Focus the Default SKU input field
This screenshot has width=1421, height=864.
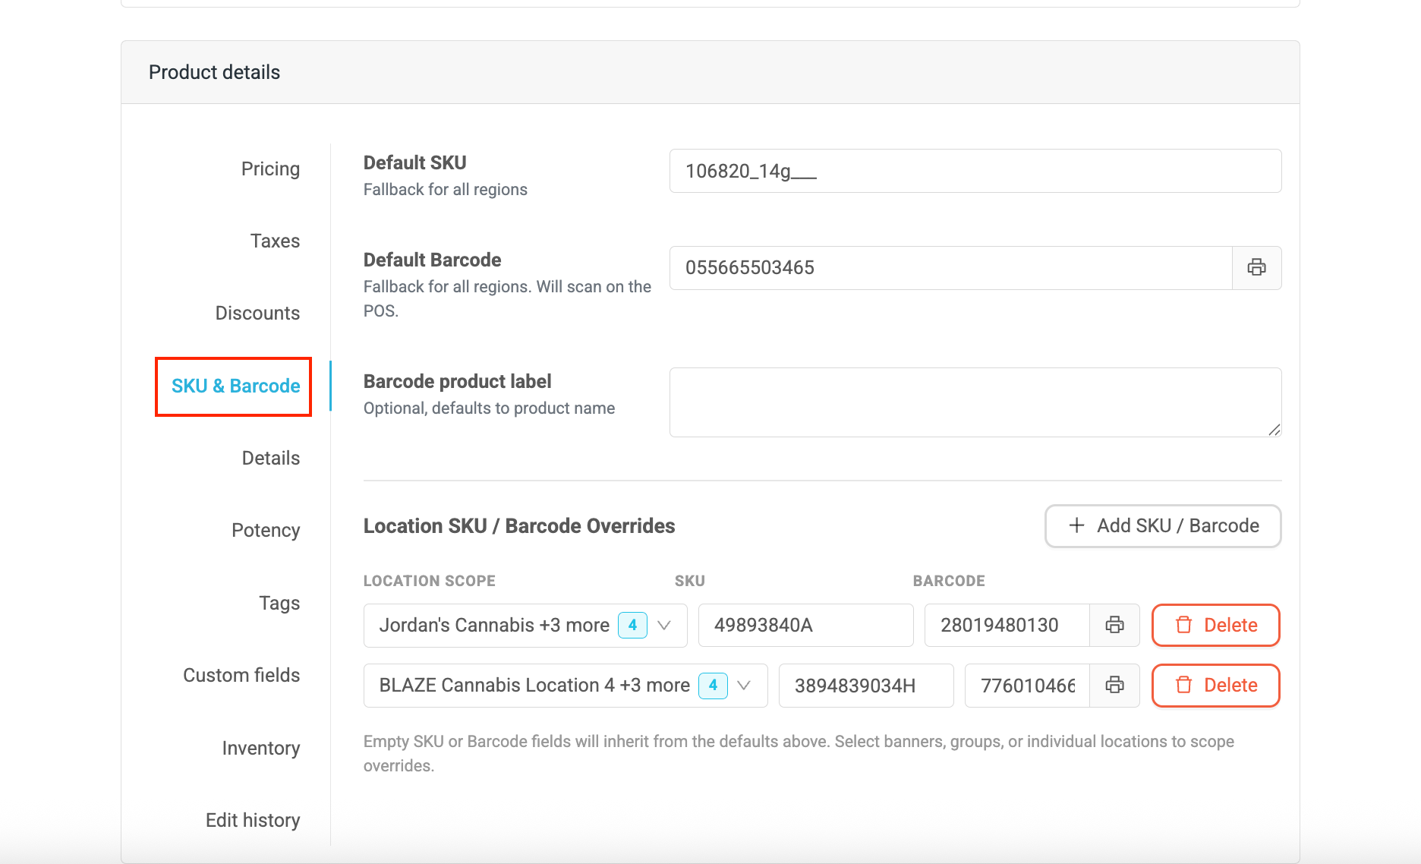pos(975,171)
